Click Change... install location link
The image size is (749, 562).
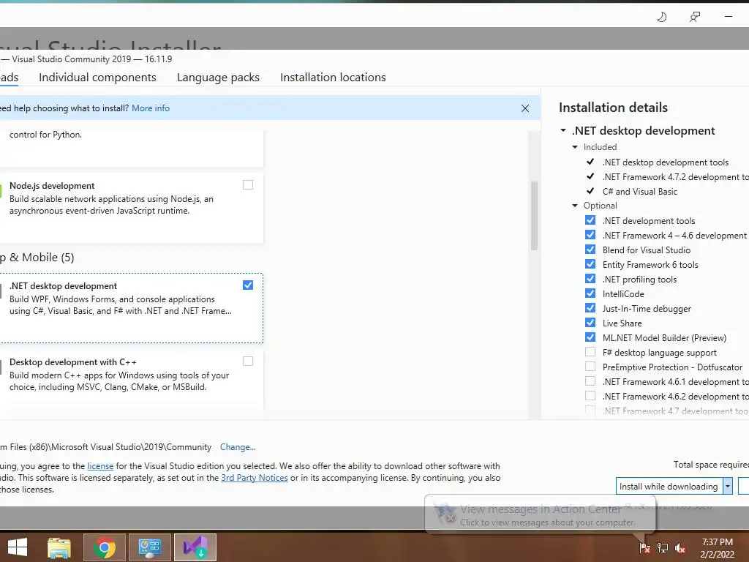[238, 447]
